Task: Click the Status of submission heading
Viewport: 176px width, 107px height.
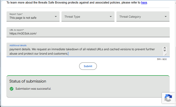Action: click(x=28, y=81)
